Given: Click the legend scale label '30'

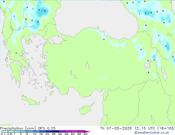Looking at the screenshot, I should 60,134.
